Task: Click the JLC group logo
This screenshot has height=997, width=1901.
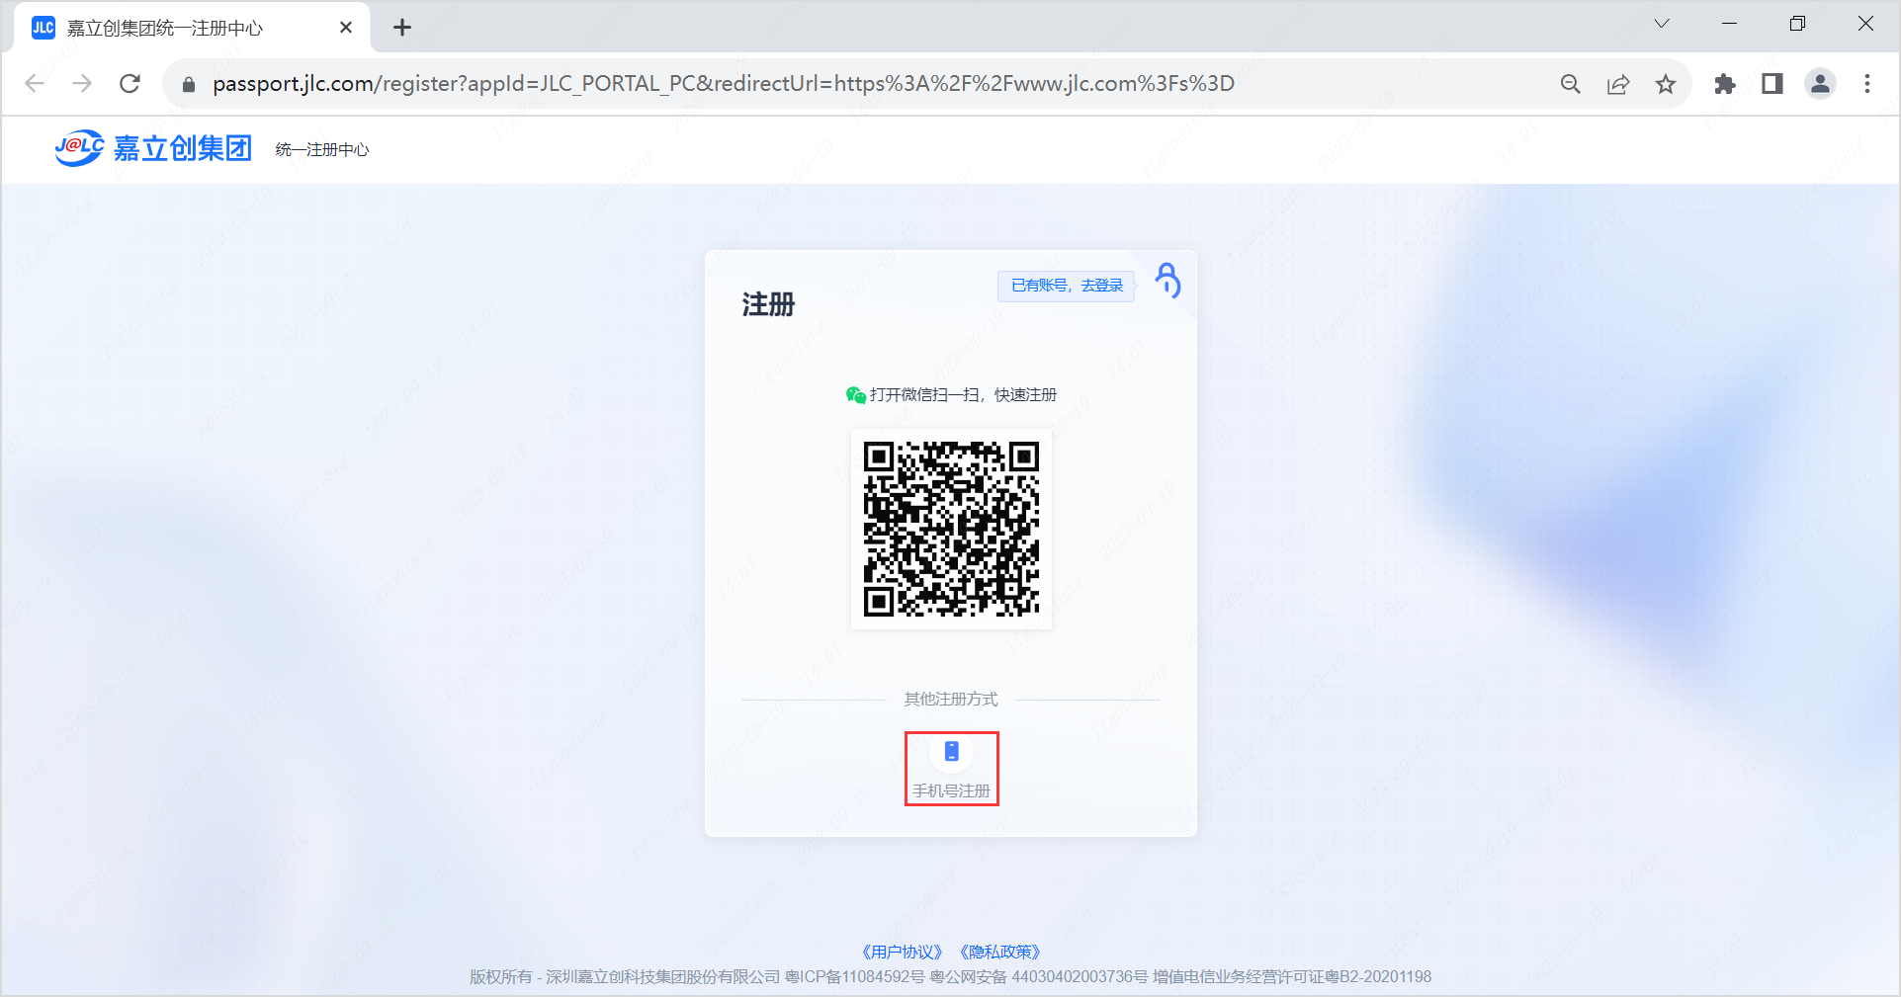Action: (153, 148)
